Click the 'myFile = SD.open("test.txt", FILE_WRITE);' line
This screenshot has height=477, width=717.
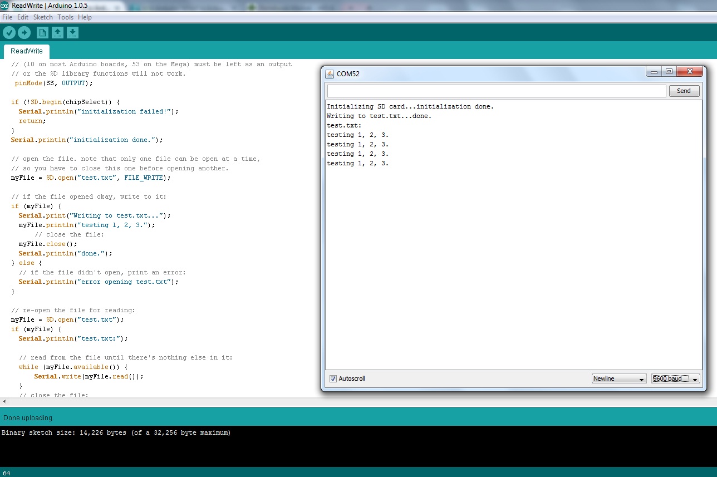coord(91,178)
